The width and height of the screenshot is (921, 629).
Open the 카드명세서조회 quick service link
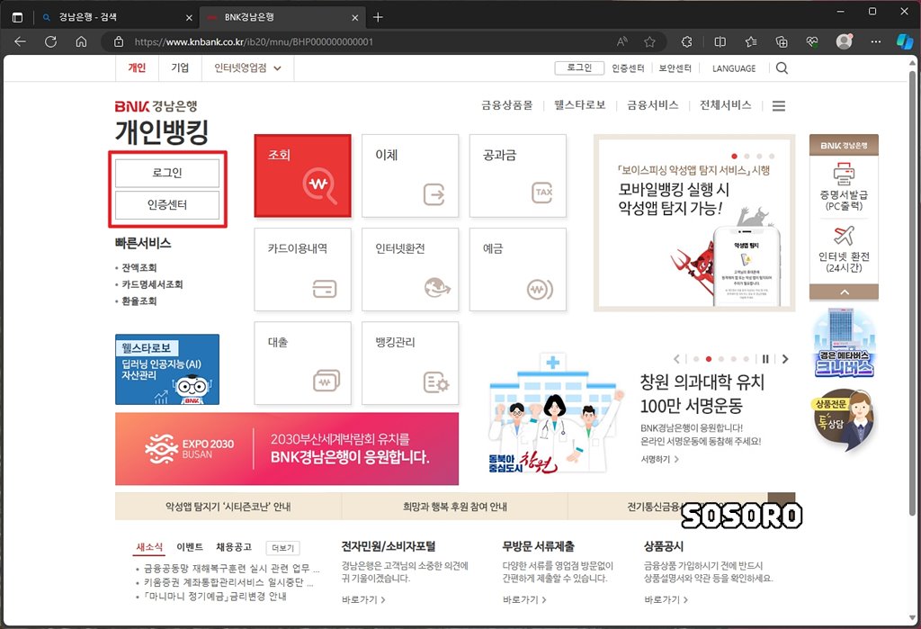click(x=152, y=284)
